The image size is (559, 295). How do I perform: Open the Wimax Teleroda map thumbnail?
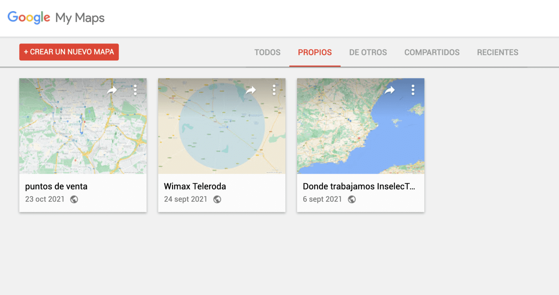tap(222, 126)
